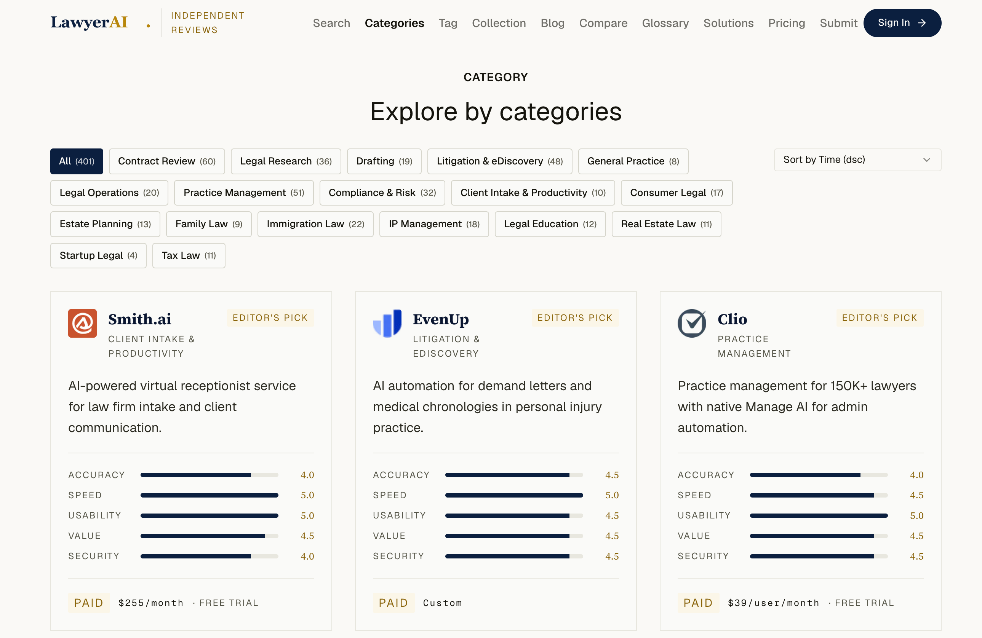Click the Sign In button
The width and height of the screenshot is (982, 638).
pos(902,23)
